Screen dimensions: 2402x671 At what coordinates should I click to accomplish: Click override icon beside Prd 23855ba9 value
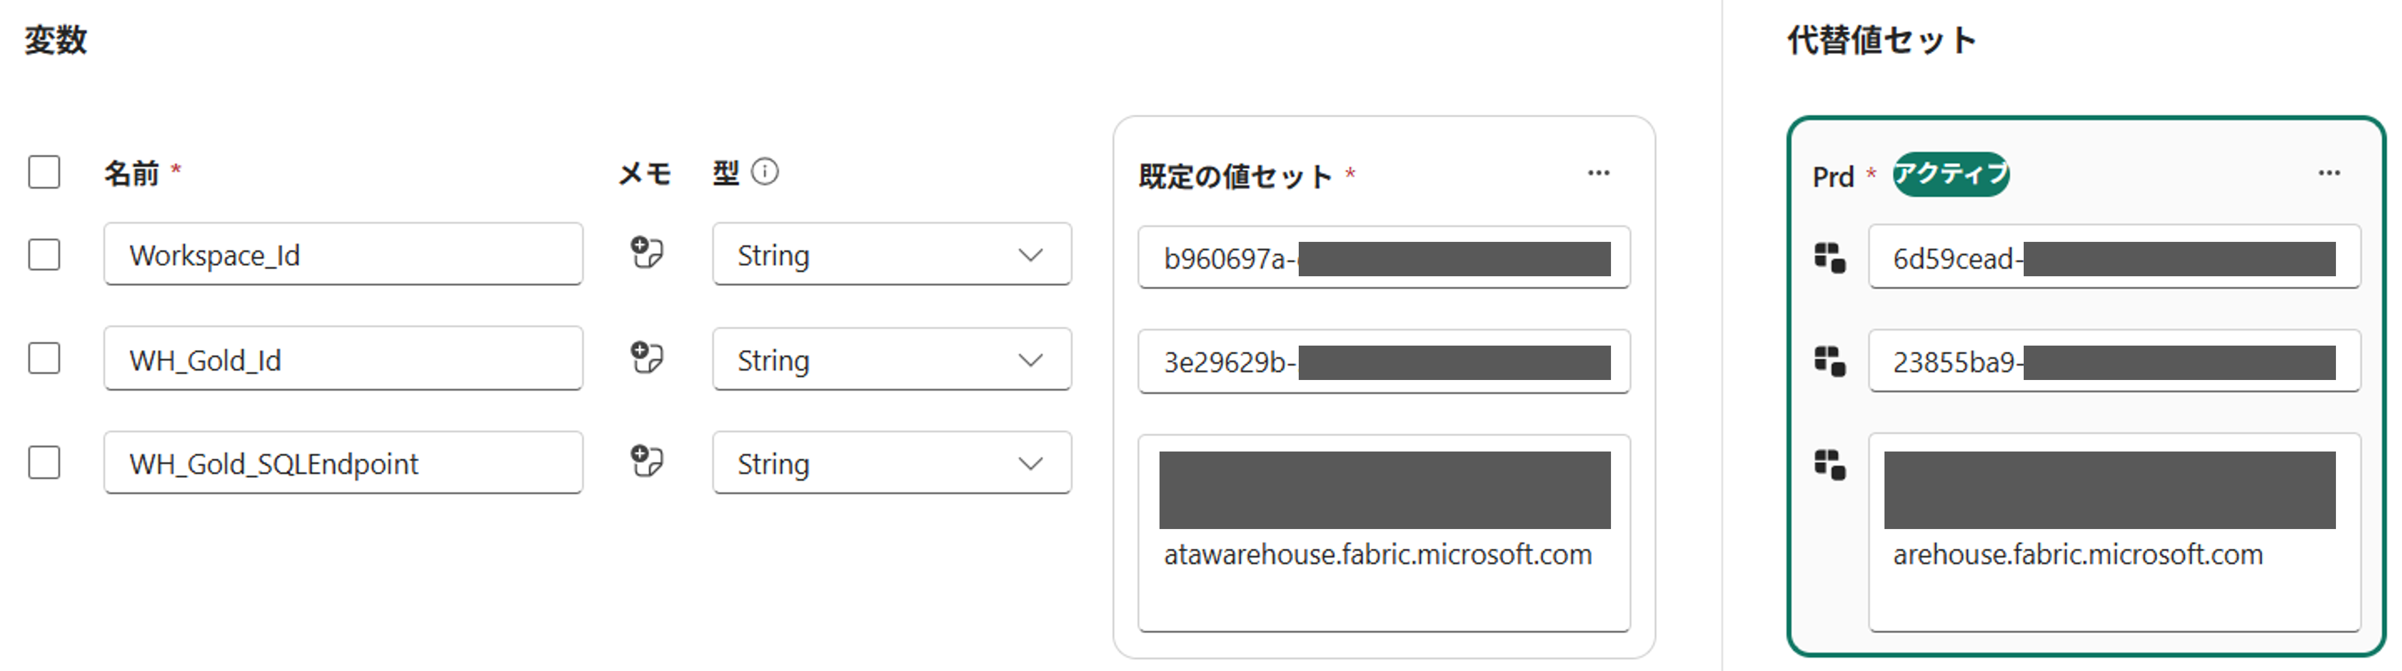point(1829,361)
